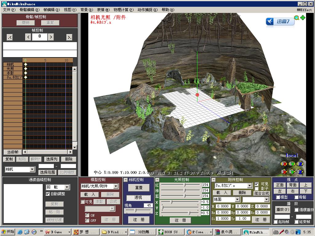Check the 骨骼 checkbox in 視点 panel
Image resolution: width=315 pixels, height=236 pixels.
coord(296,197)
